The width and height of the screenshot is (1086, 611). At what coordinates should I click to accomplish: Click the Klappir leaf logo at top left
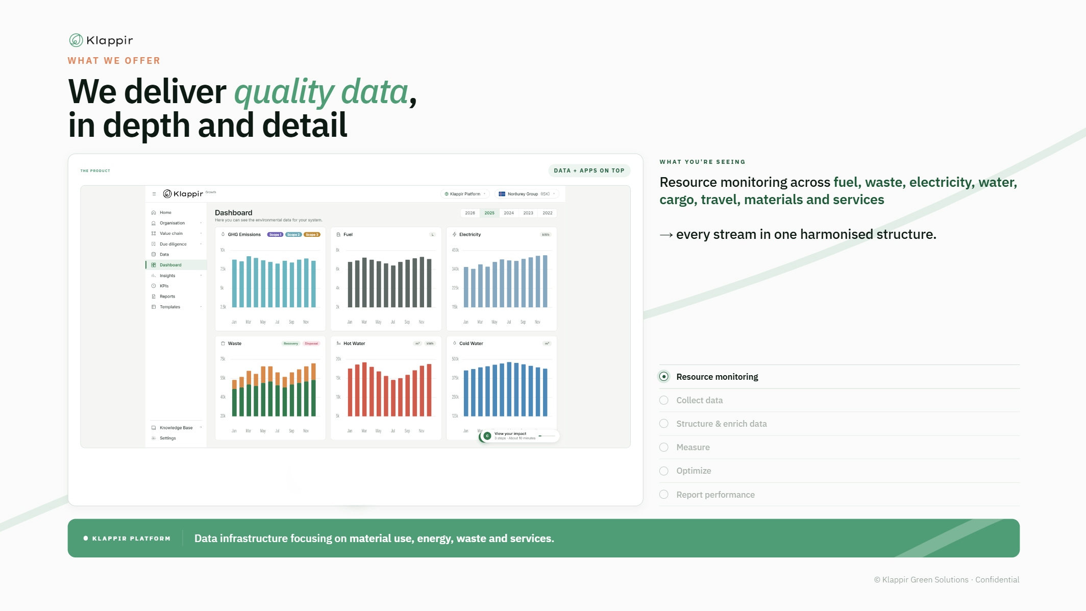(76, 40)
